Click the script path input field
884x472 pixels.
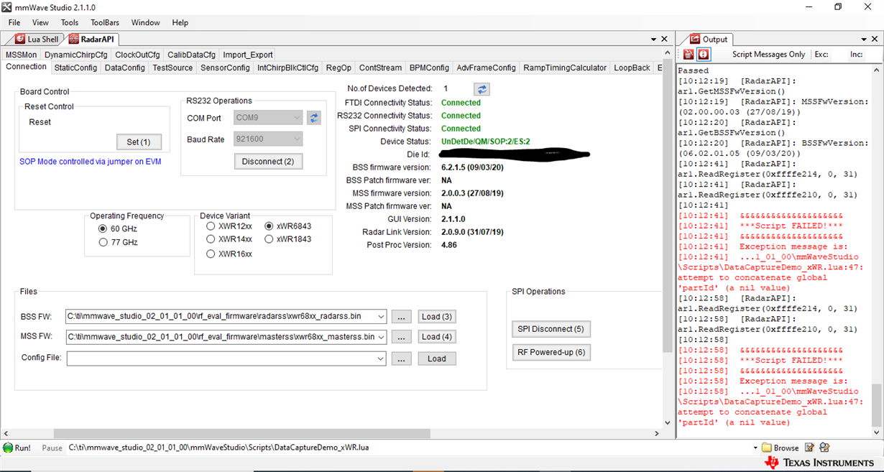(x=408, y=448)
